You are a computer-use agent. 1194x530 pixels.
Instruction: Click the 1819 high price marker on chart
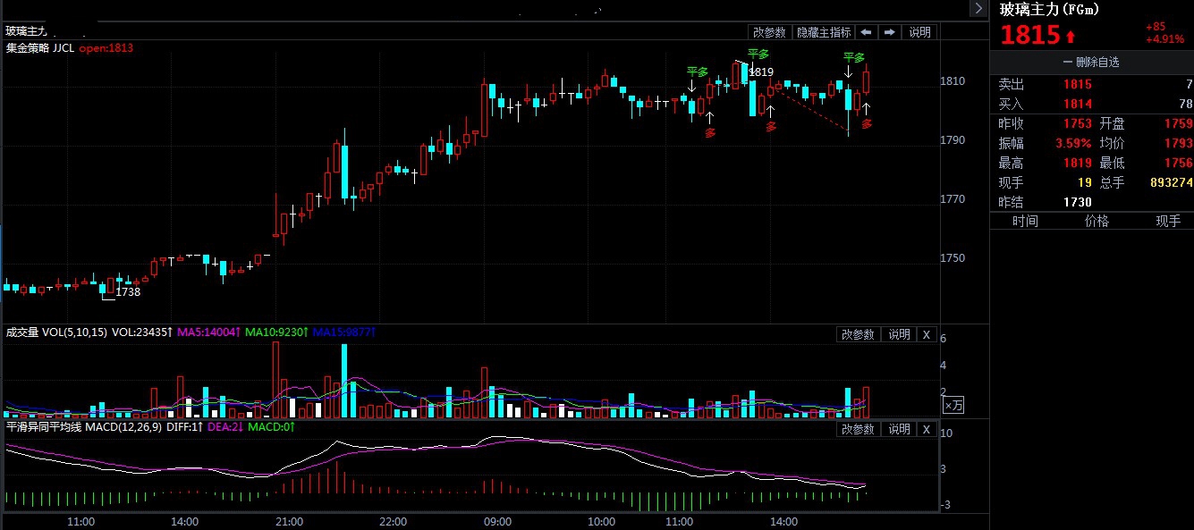pyautogui.click(x=761, y=72)
